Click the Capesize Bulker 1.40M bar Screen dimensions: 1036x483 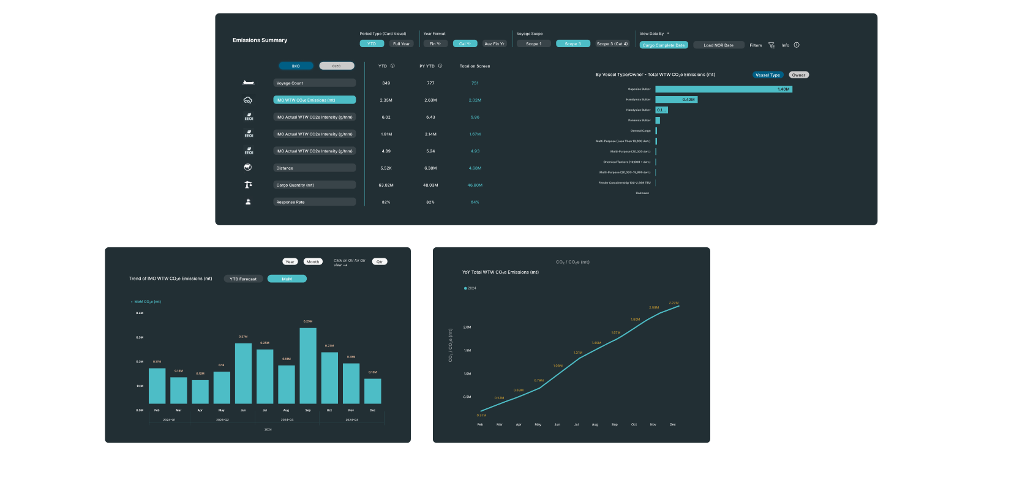click(x=723, y=89)
